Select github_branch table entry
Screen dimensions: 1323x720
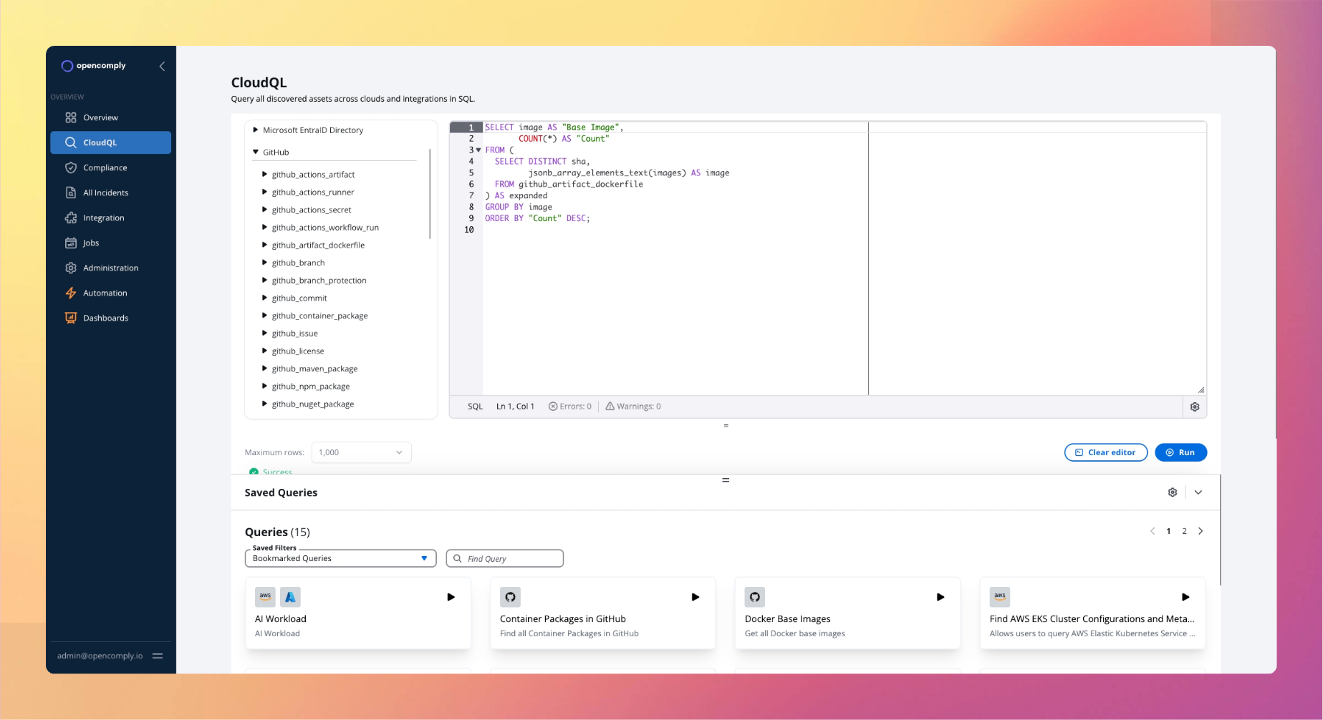pyautogui.click(x=298, y=263)
